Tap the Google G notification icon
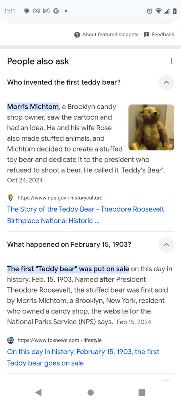Screen dimensions: 181x403 pyautogui.click(x=56, y=11)
